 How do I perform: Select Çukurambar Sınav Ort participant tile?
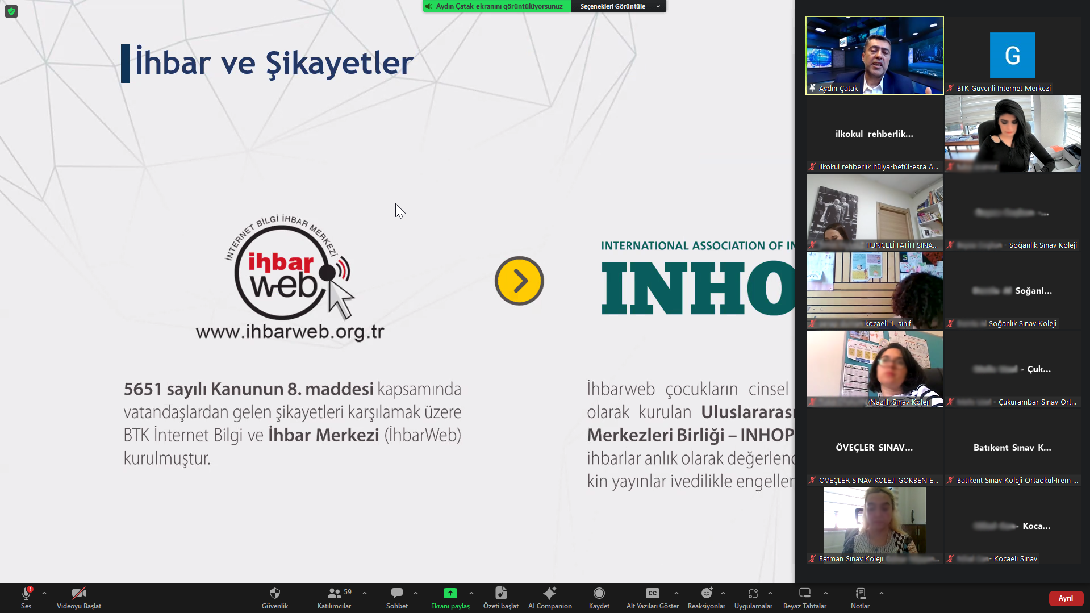point(1013,369)
